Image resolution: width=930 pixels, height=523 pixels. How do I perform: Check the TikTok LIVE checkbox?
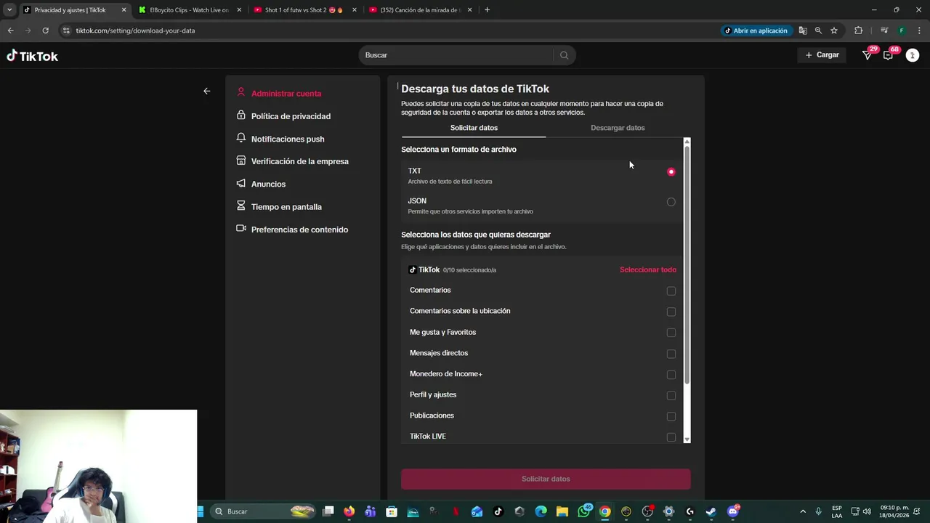point(671,437)
